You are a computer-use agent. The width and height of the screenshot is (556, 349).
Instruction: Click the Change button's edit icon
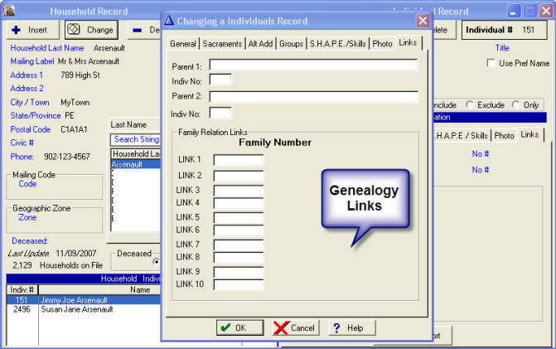coord(74,29)
